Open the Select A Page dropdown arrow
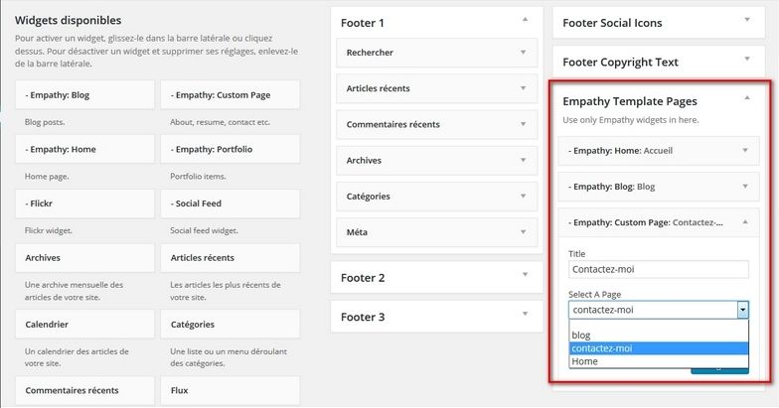The width and height of the screenshot is (779, 408). point(741,310)
